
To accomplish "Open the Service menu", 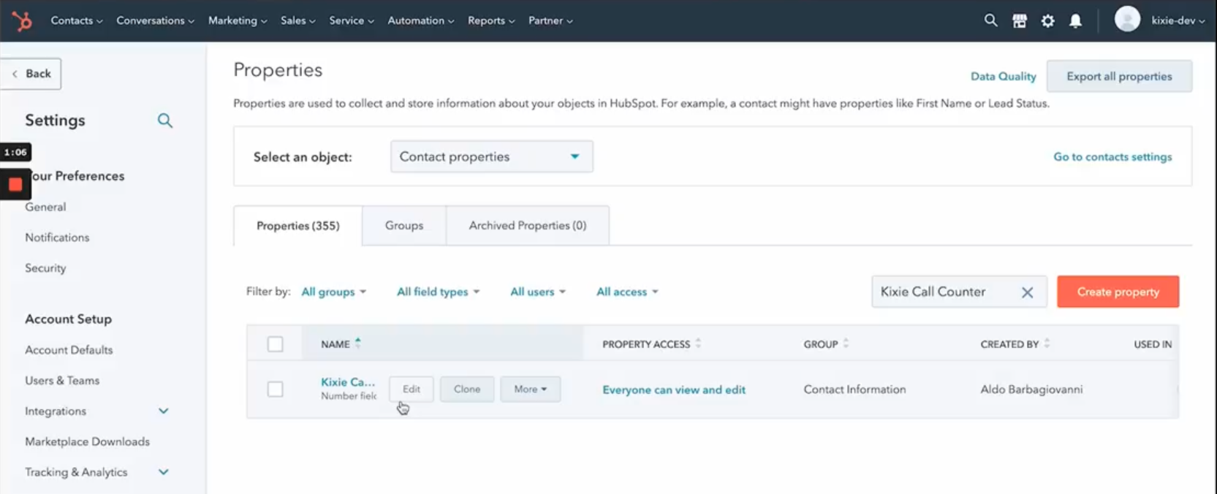I will 352,20.
